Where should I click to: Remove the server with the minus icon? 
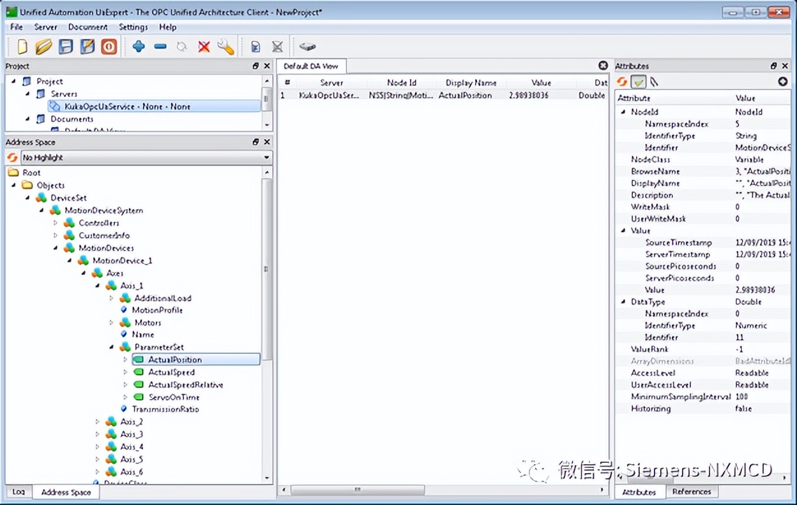pyautogui.click(x=160, y=46)
